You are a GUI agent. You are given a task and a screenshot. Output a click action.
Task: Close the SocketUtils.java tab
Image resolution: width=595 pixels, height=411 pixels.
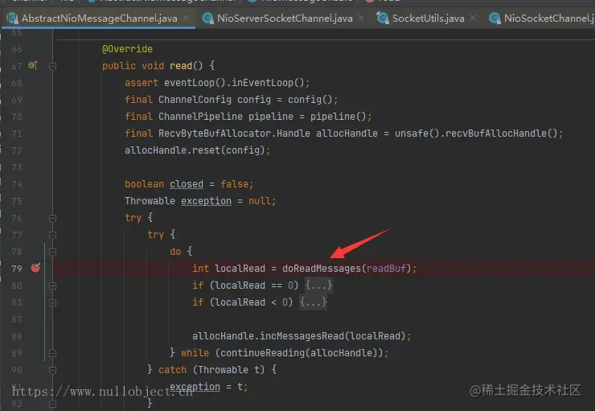pos(473,18)
